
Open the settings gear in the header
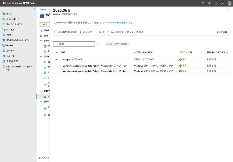(209, 3)
